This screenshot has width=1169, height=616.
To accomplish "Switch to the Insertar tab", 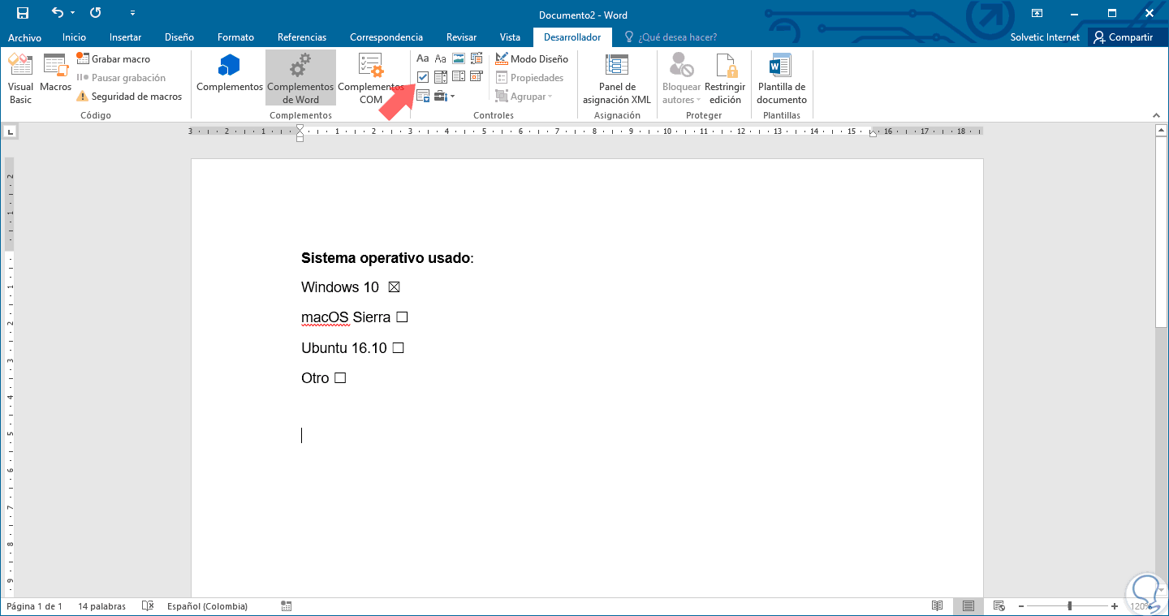I will [x=125, y=37].
